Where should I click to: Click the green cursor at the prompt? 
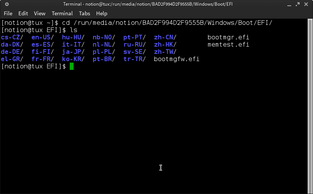(72, 66)
